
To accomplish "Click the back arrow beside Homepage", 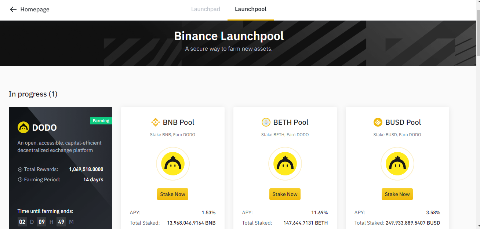I will tap(13, 10).
